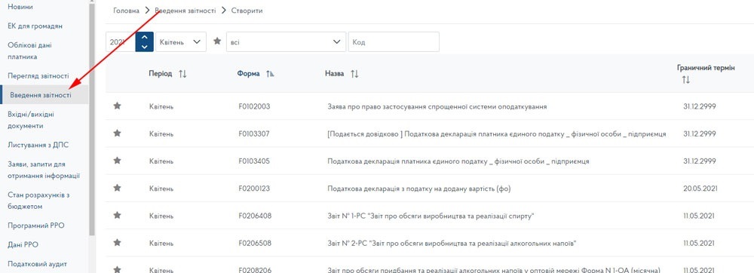The height and width of the screenshot is (273, 754).
Task: Open Новини in sidebar menu
Action: tap(20, 8)
